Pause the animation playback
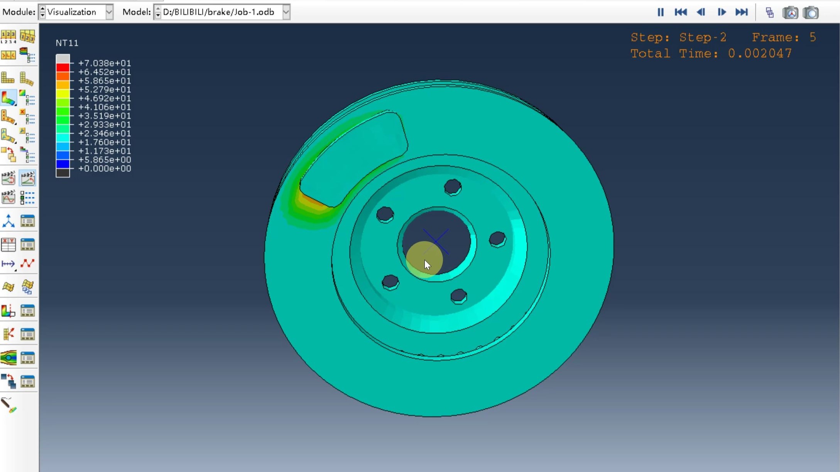 (x=660, y=12)
